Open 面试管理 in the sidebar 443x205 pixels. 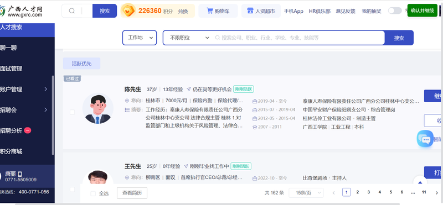click(x=11, y=69)
